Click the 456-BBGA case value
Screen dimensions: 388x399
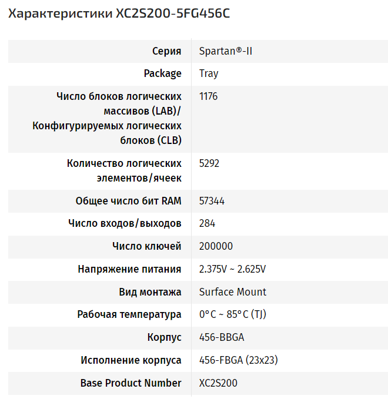click(x=221, y=337)
